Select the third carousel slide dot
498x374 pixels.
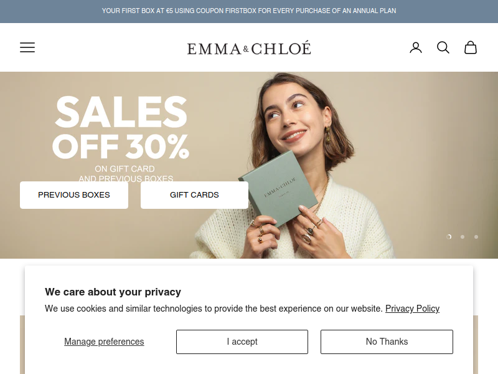pos(476,237)
